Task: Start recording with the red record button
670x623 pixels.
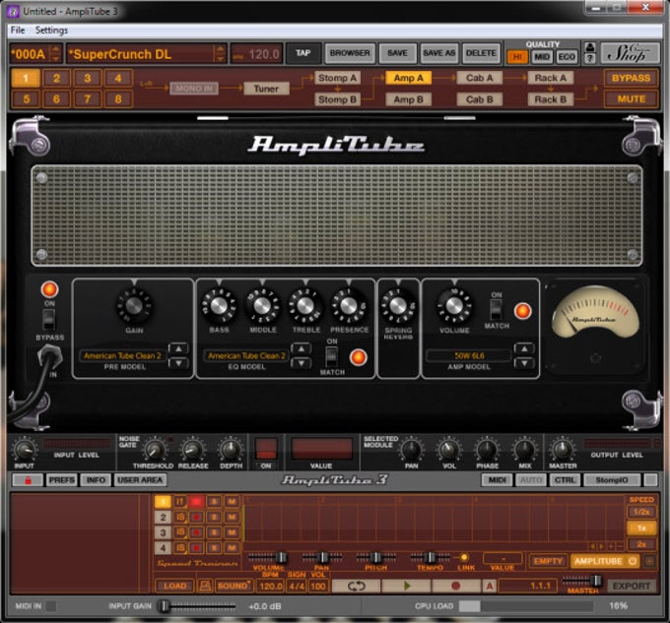Action: click(455, 586)
